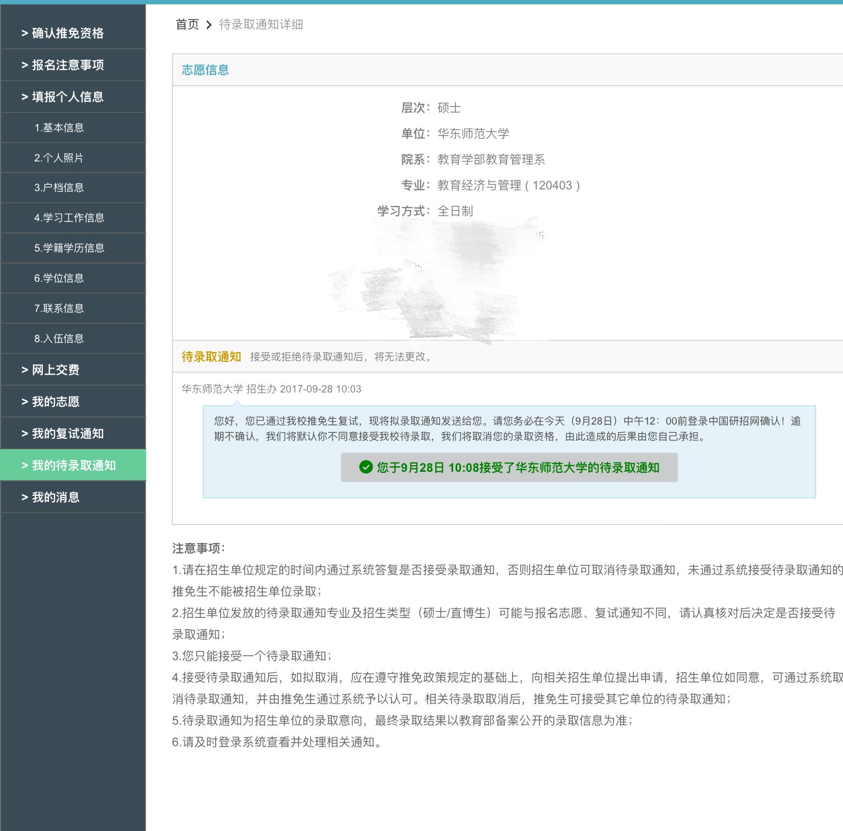Screen dimensions: 843x831
Task: Click the value 硕士 next to 层次
Action: click(449, 108)
